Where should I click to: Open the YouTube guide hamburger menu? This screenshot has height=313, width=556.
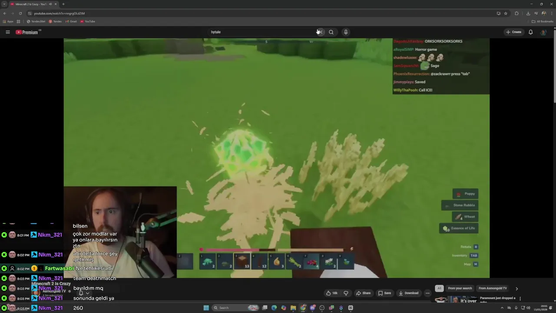7,32
